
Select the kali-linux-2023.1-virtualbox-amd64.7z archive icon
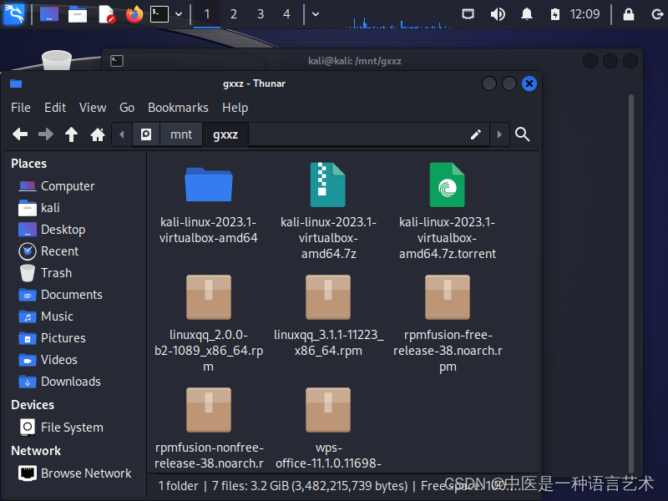pos(328,185)
